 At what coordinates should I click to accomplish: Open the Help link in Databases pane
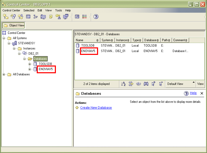193,93
